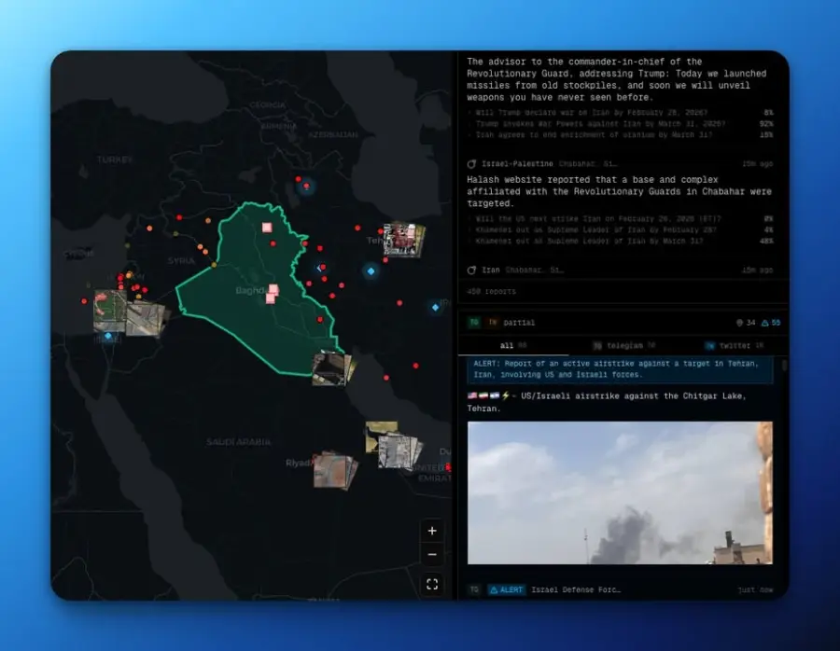Click the ALERT badge beside Israel Defense Forces
The height and width of the screenshot is (651, 840).
507,589
